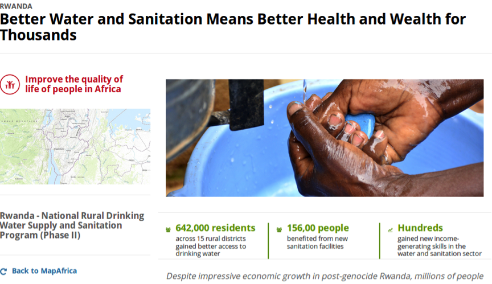Viewport: 492px width, 284px height.
Task: Click the green people icon beside 156,00 people
Action: (279, 230)
